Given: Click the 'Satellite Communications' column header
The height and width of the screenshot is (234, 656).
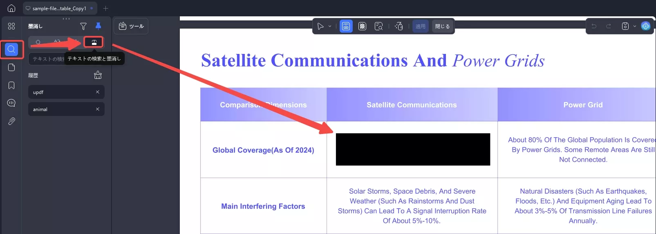Looking at the screenshot, I should click(x=412, y=105).
